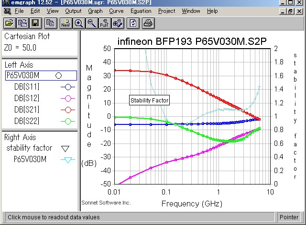The image size is (306, 225).
Task: Click the cyan triangle stability marker symbol
Action: pyautogui.click(x=68, y=160)
